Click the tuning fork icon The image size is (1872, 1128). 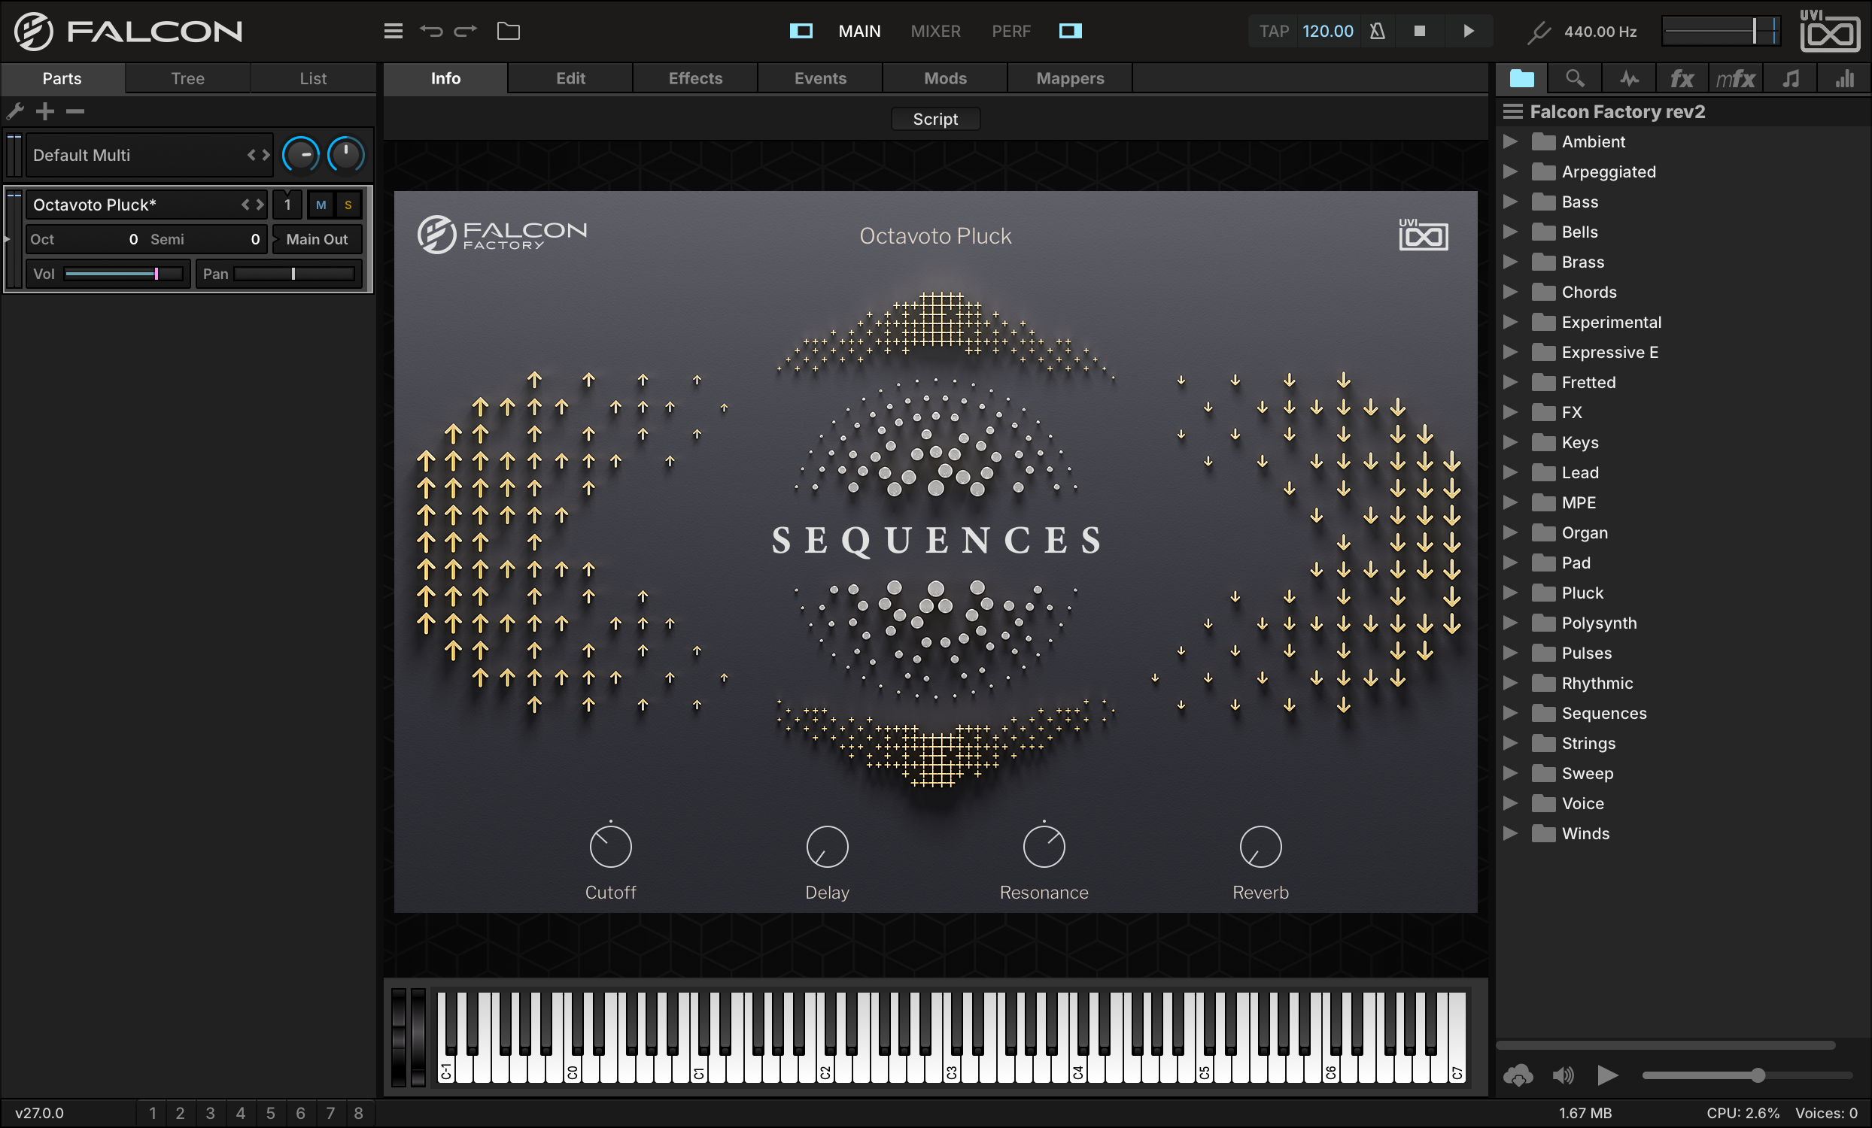coord(1539,32)
